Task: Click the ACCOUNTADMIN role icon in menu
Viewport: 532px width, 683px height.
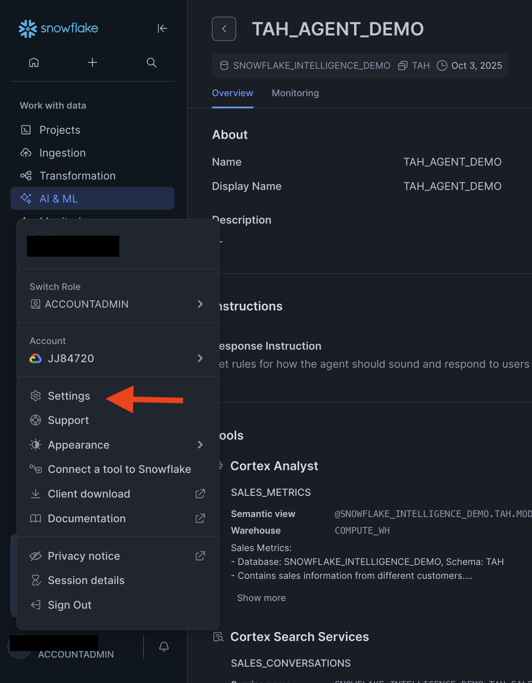Action: pyautogui.click(x=36, y=304)
